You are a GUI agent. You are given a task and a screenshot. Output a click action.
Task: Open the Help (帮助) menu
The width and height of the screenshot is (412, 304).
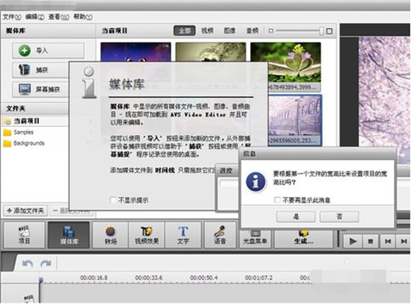[82, 17]
